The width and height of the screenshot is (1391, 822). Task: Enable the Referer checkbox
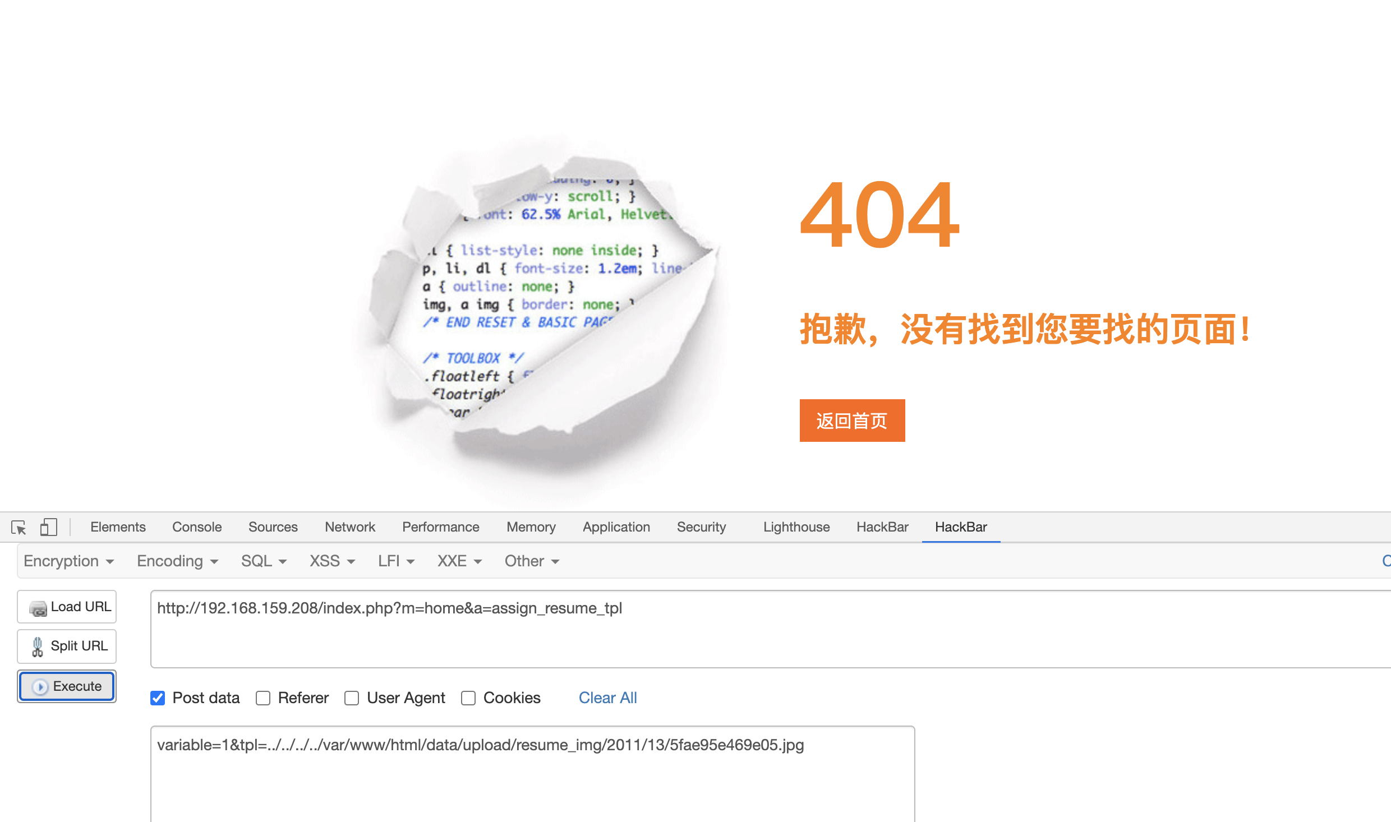[263, 698]
